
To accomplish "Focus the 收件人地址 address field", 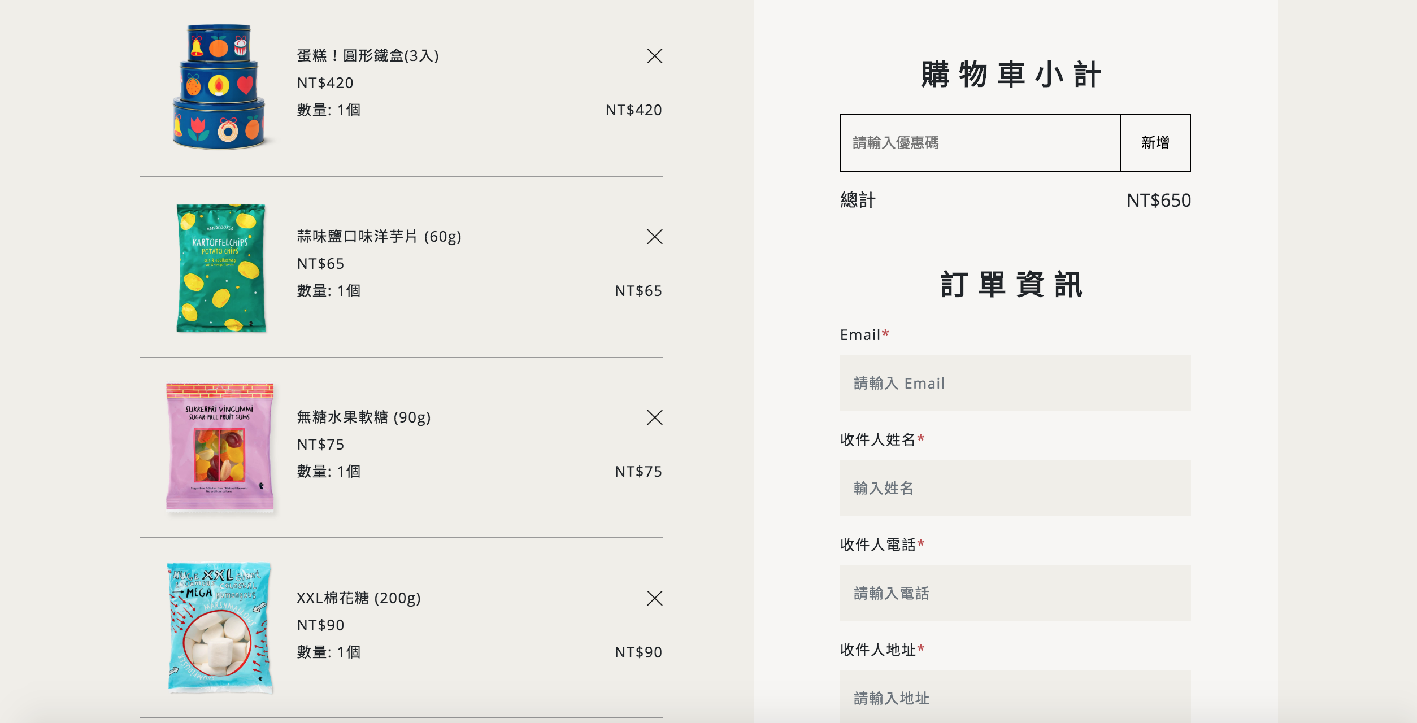I will tap(1015, 698).
